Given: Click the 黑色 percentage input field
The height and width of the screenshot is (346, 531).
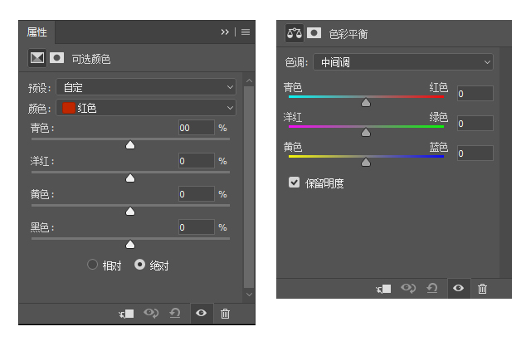Looking at the screenshot, I should (x=197, y=227).
